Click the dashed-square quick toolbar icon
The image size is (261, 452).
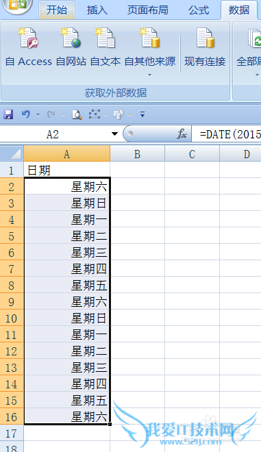click(x=95, y=114)
